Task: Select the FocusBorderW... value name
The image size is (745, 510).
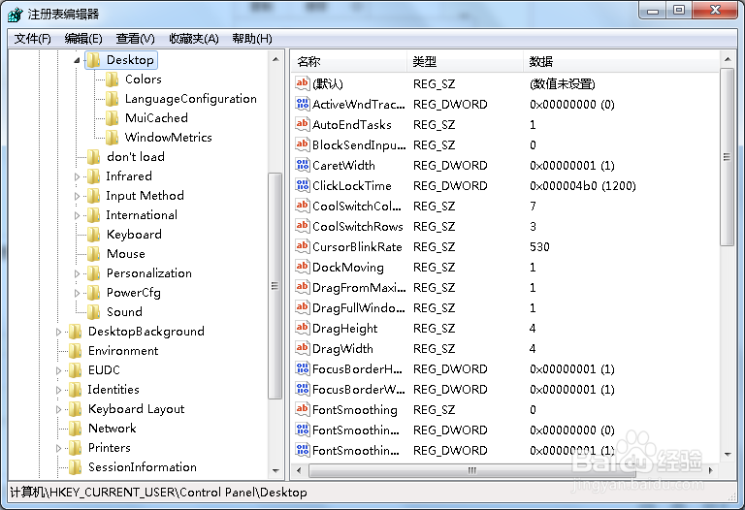Action: [359, 390]
